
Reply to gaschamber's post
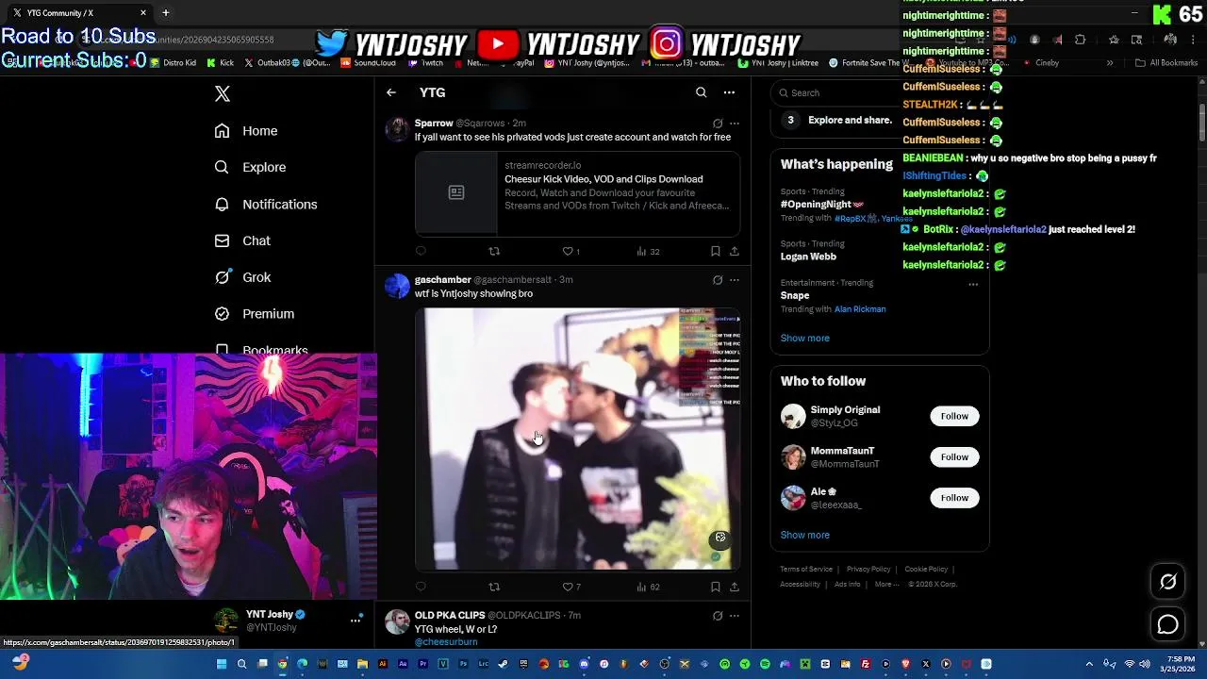tap(421, 587)
